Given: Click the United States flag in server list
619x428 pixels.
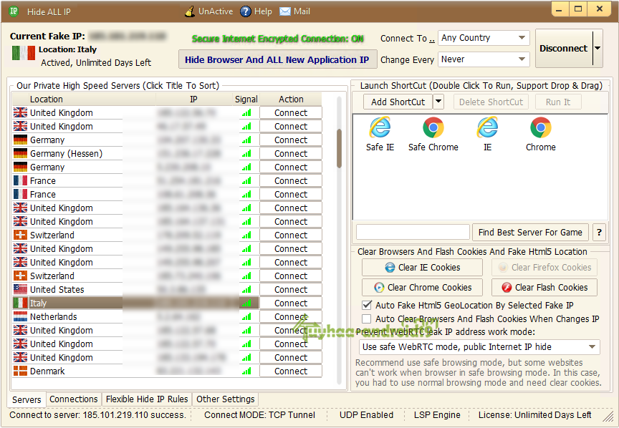Looking at the screenshot, I should point(20,289).
